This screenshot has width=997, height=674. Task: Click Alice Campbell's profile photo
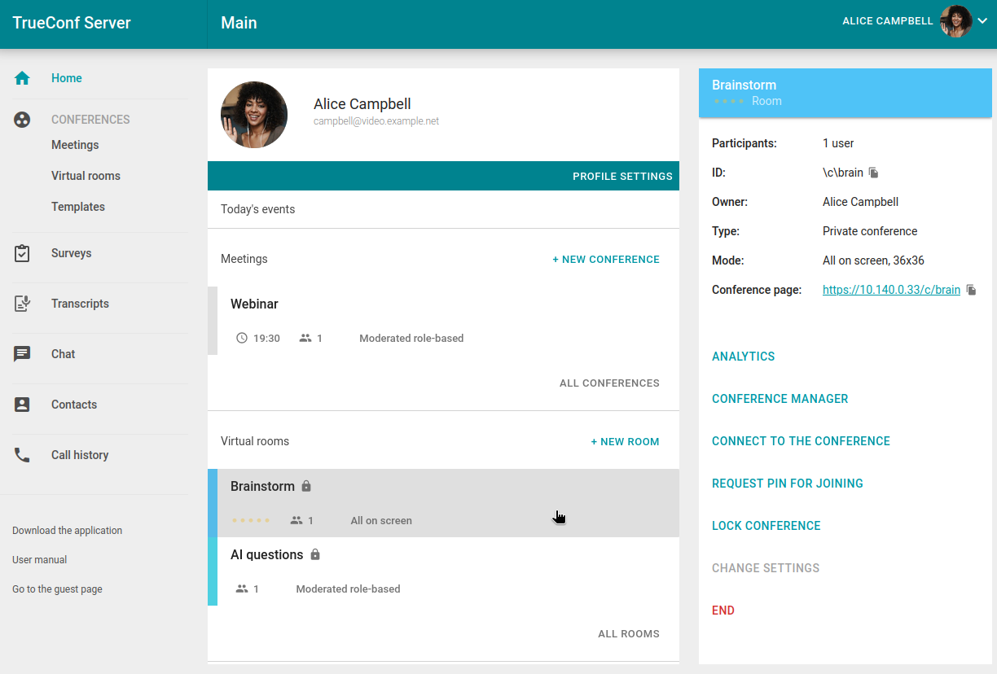coord(254,115)
